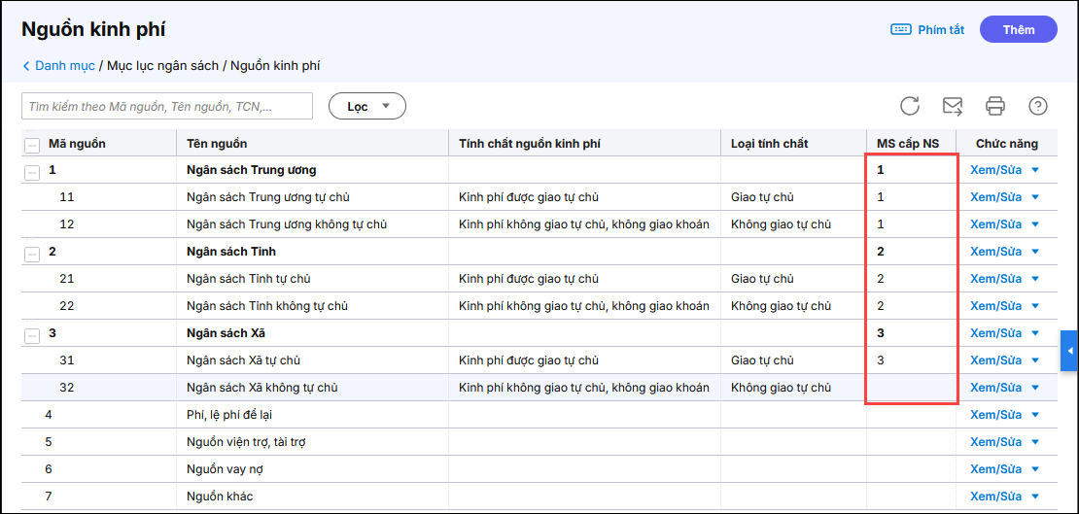Toggle the select-all checkbox in Mã nguồn header
Screen dimensions: 1079x514
pos(32,145)
